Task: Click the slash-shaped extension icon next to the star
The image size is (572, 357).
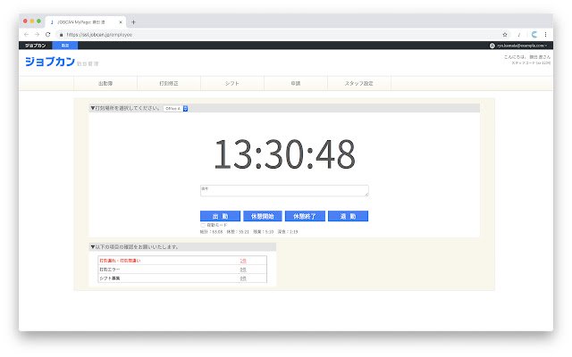Action: [x=518, y=35]
